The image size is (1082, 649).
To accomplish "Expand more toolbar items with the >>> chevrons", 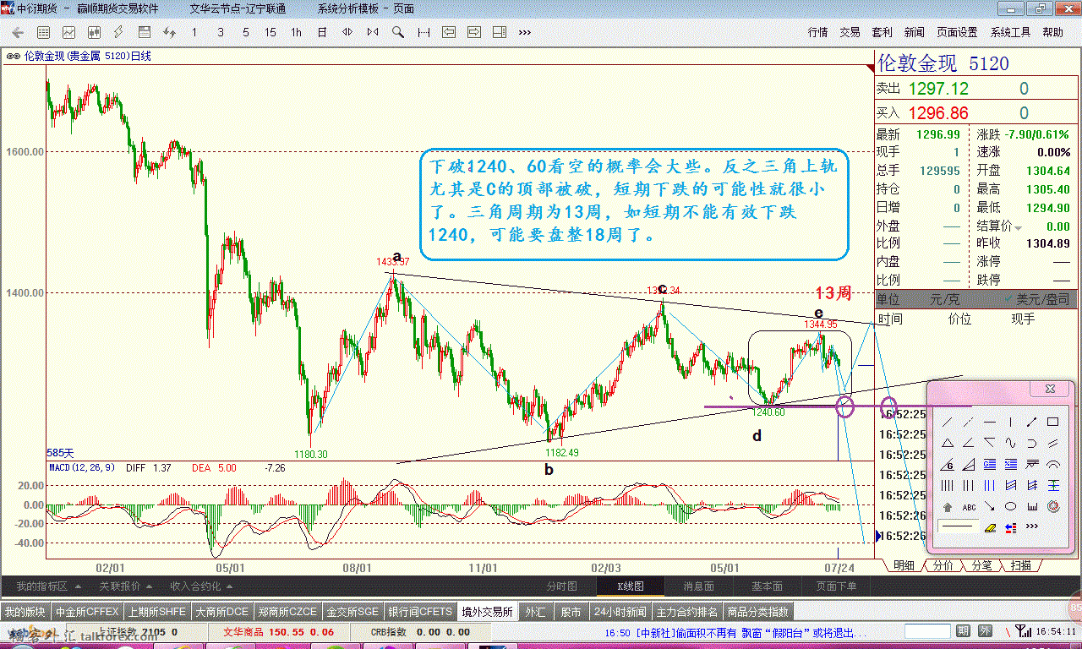I will pos(524,33).
